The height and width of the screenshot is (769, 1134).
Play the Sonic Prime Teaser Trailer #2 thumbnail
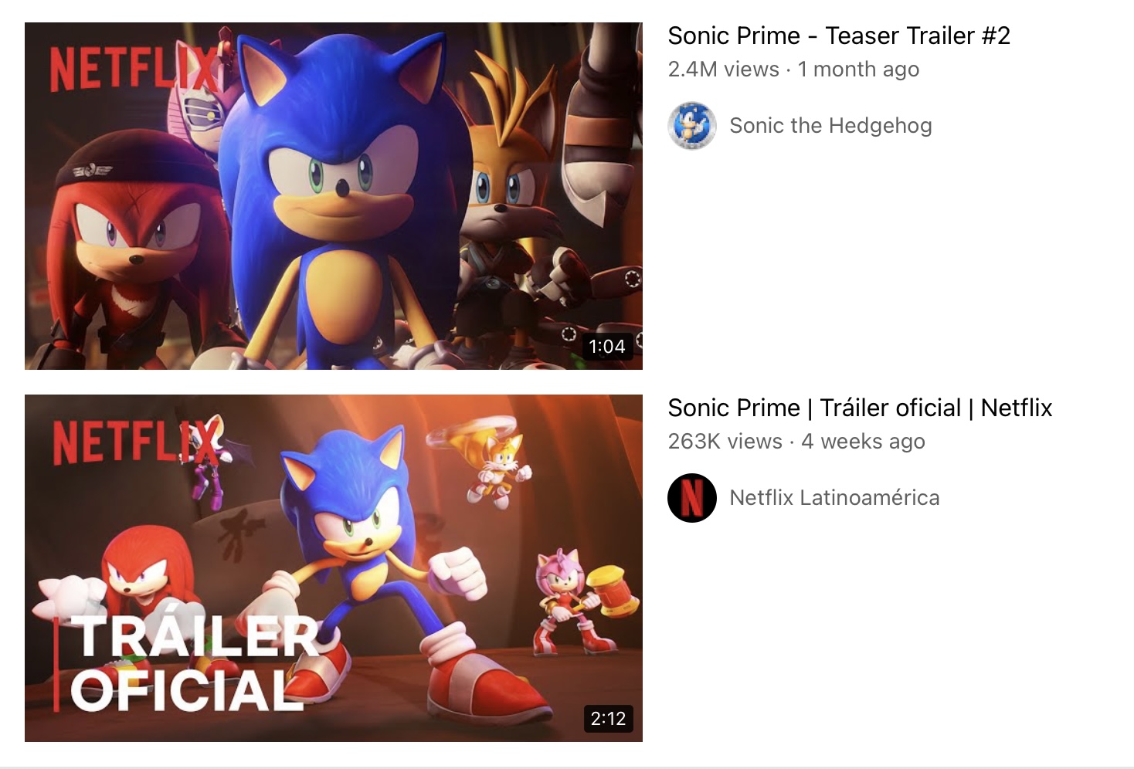334,196
